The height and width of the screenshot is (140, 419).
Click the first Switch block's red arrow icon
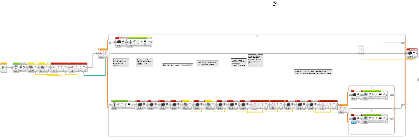click(101, 53)
